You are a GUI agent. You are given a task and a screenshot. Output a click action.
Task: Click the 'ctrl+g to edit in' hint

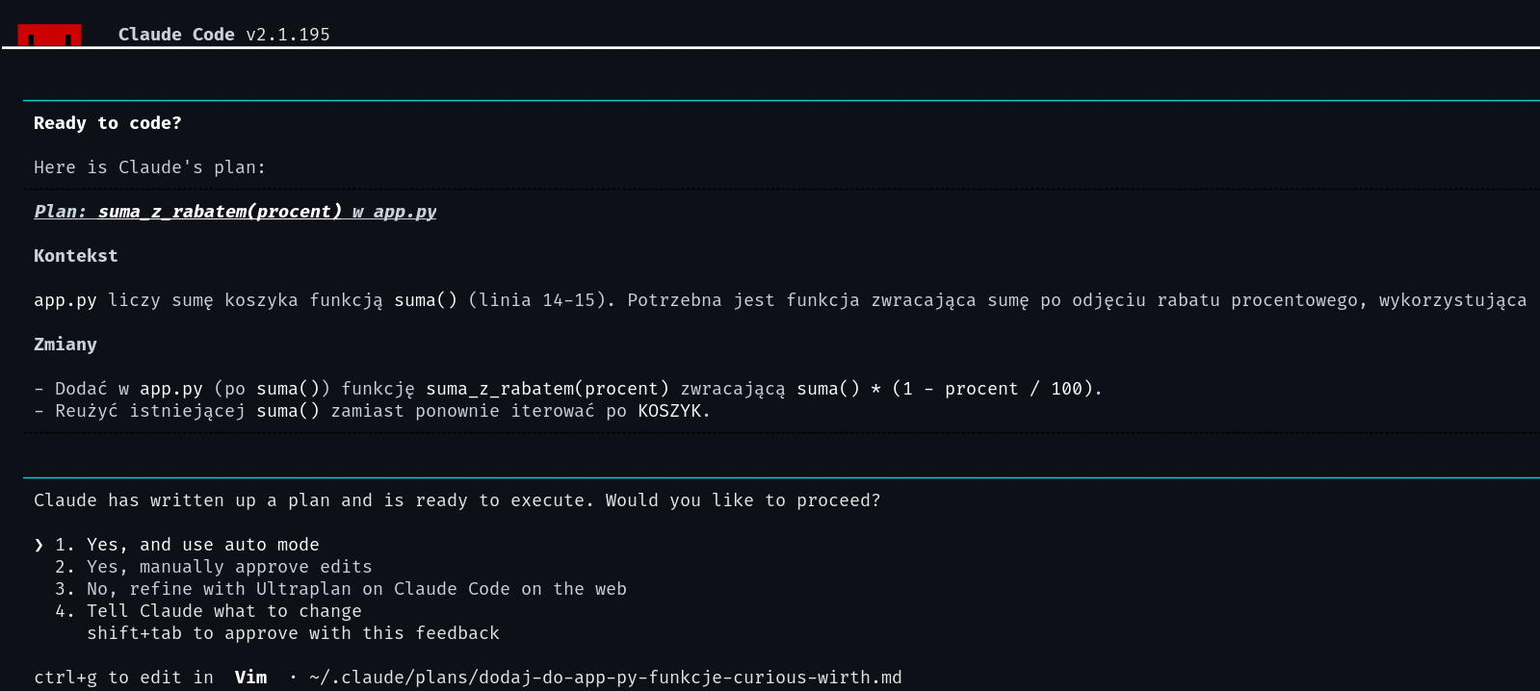pos(123,678)
